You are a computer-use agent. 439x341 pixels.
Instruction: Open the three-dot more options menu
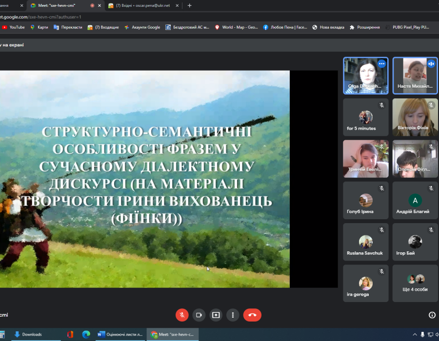[233, 315]
